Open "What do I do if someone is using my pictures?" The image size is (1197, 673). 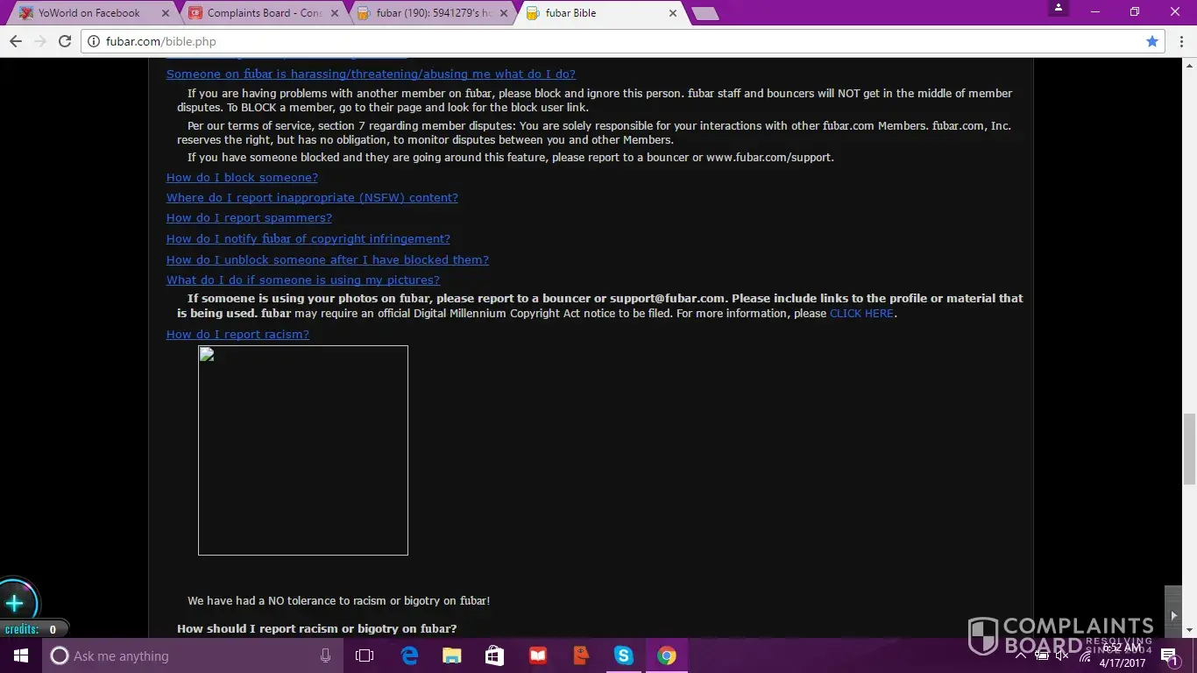(303, 280)
